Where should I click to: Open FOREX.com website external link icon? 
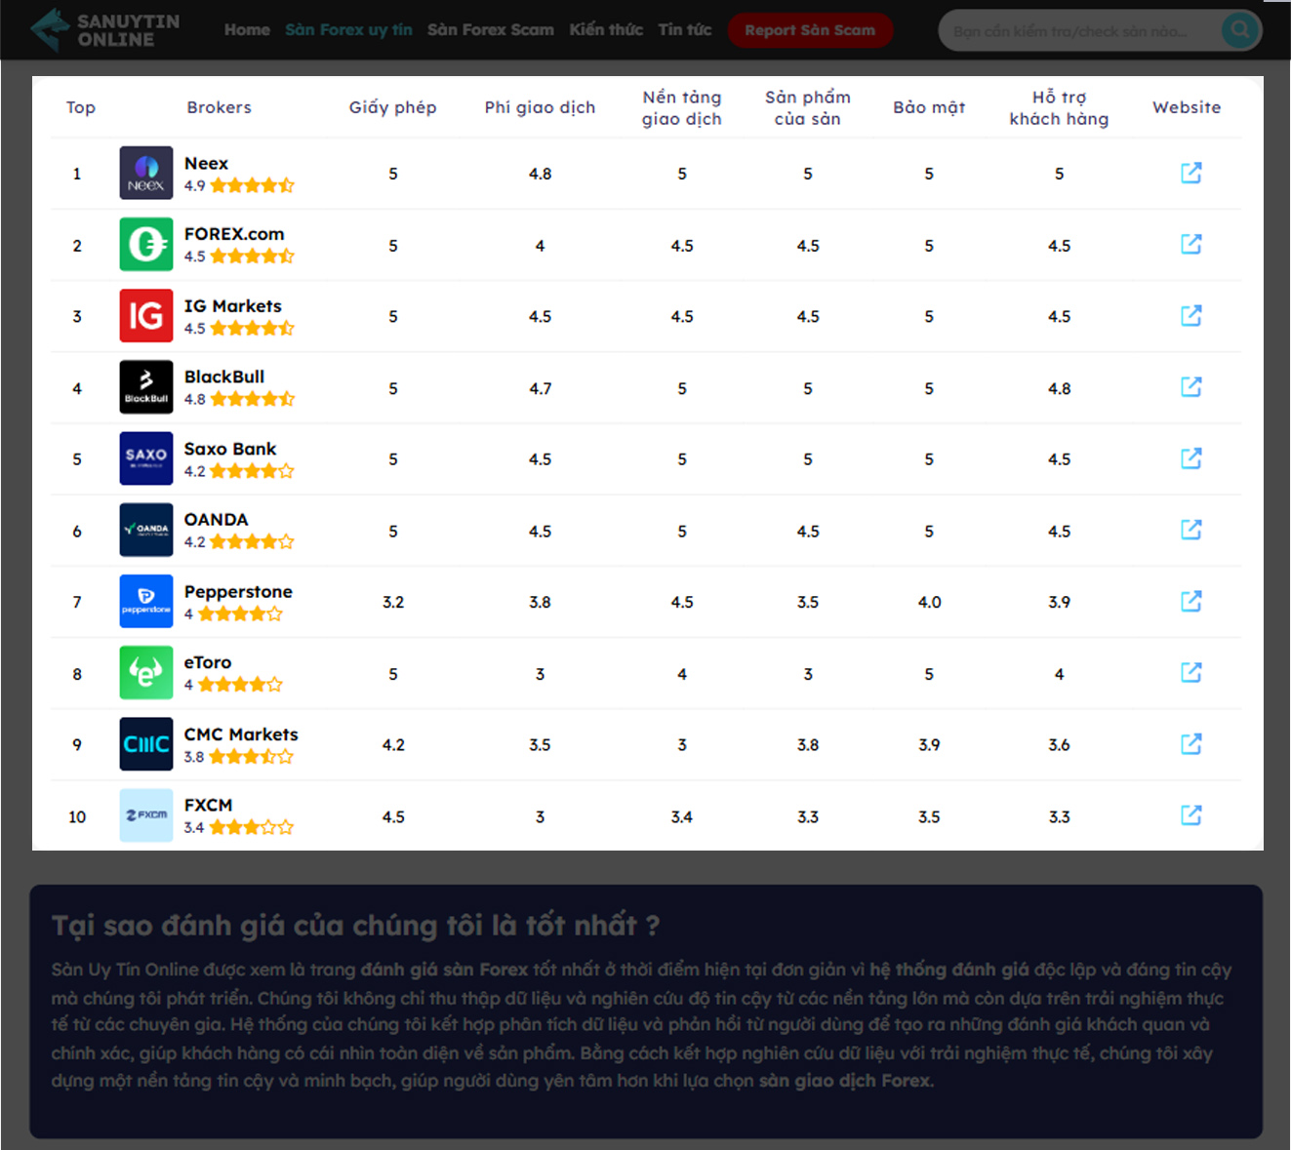tap(1190, 244)
